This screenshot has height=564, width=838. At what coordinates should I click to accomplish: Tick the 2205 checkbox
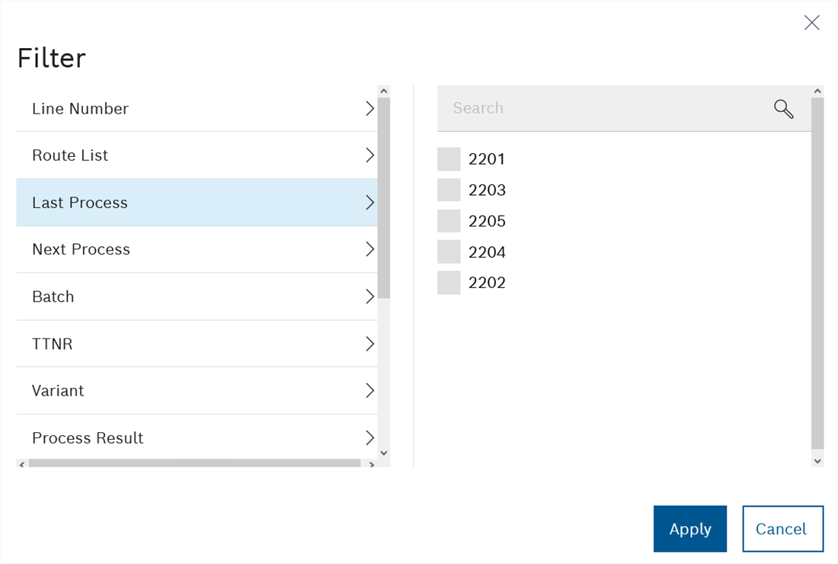[449, 221]
